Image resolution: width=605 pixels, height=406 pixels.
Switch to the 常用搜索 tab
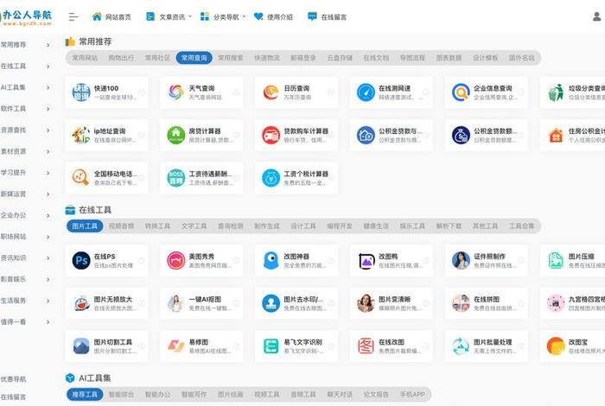coord(230,58)
